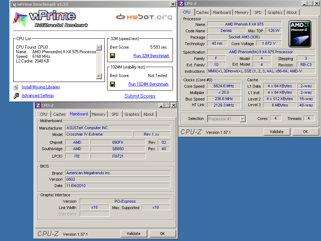The width and height of the screenshot is (321, 241).
Task: Click the southbridge value SB850
Action: coord(118,149)
